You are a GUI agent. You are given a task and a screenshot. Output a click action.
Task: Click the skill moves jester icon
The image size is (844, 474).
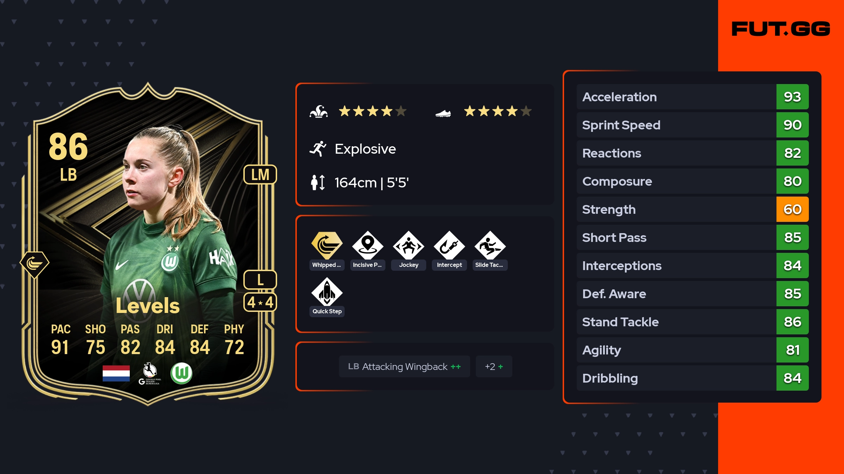click(319, 111)
